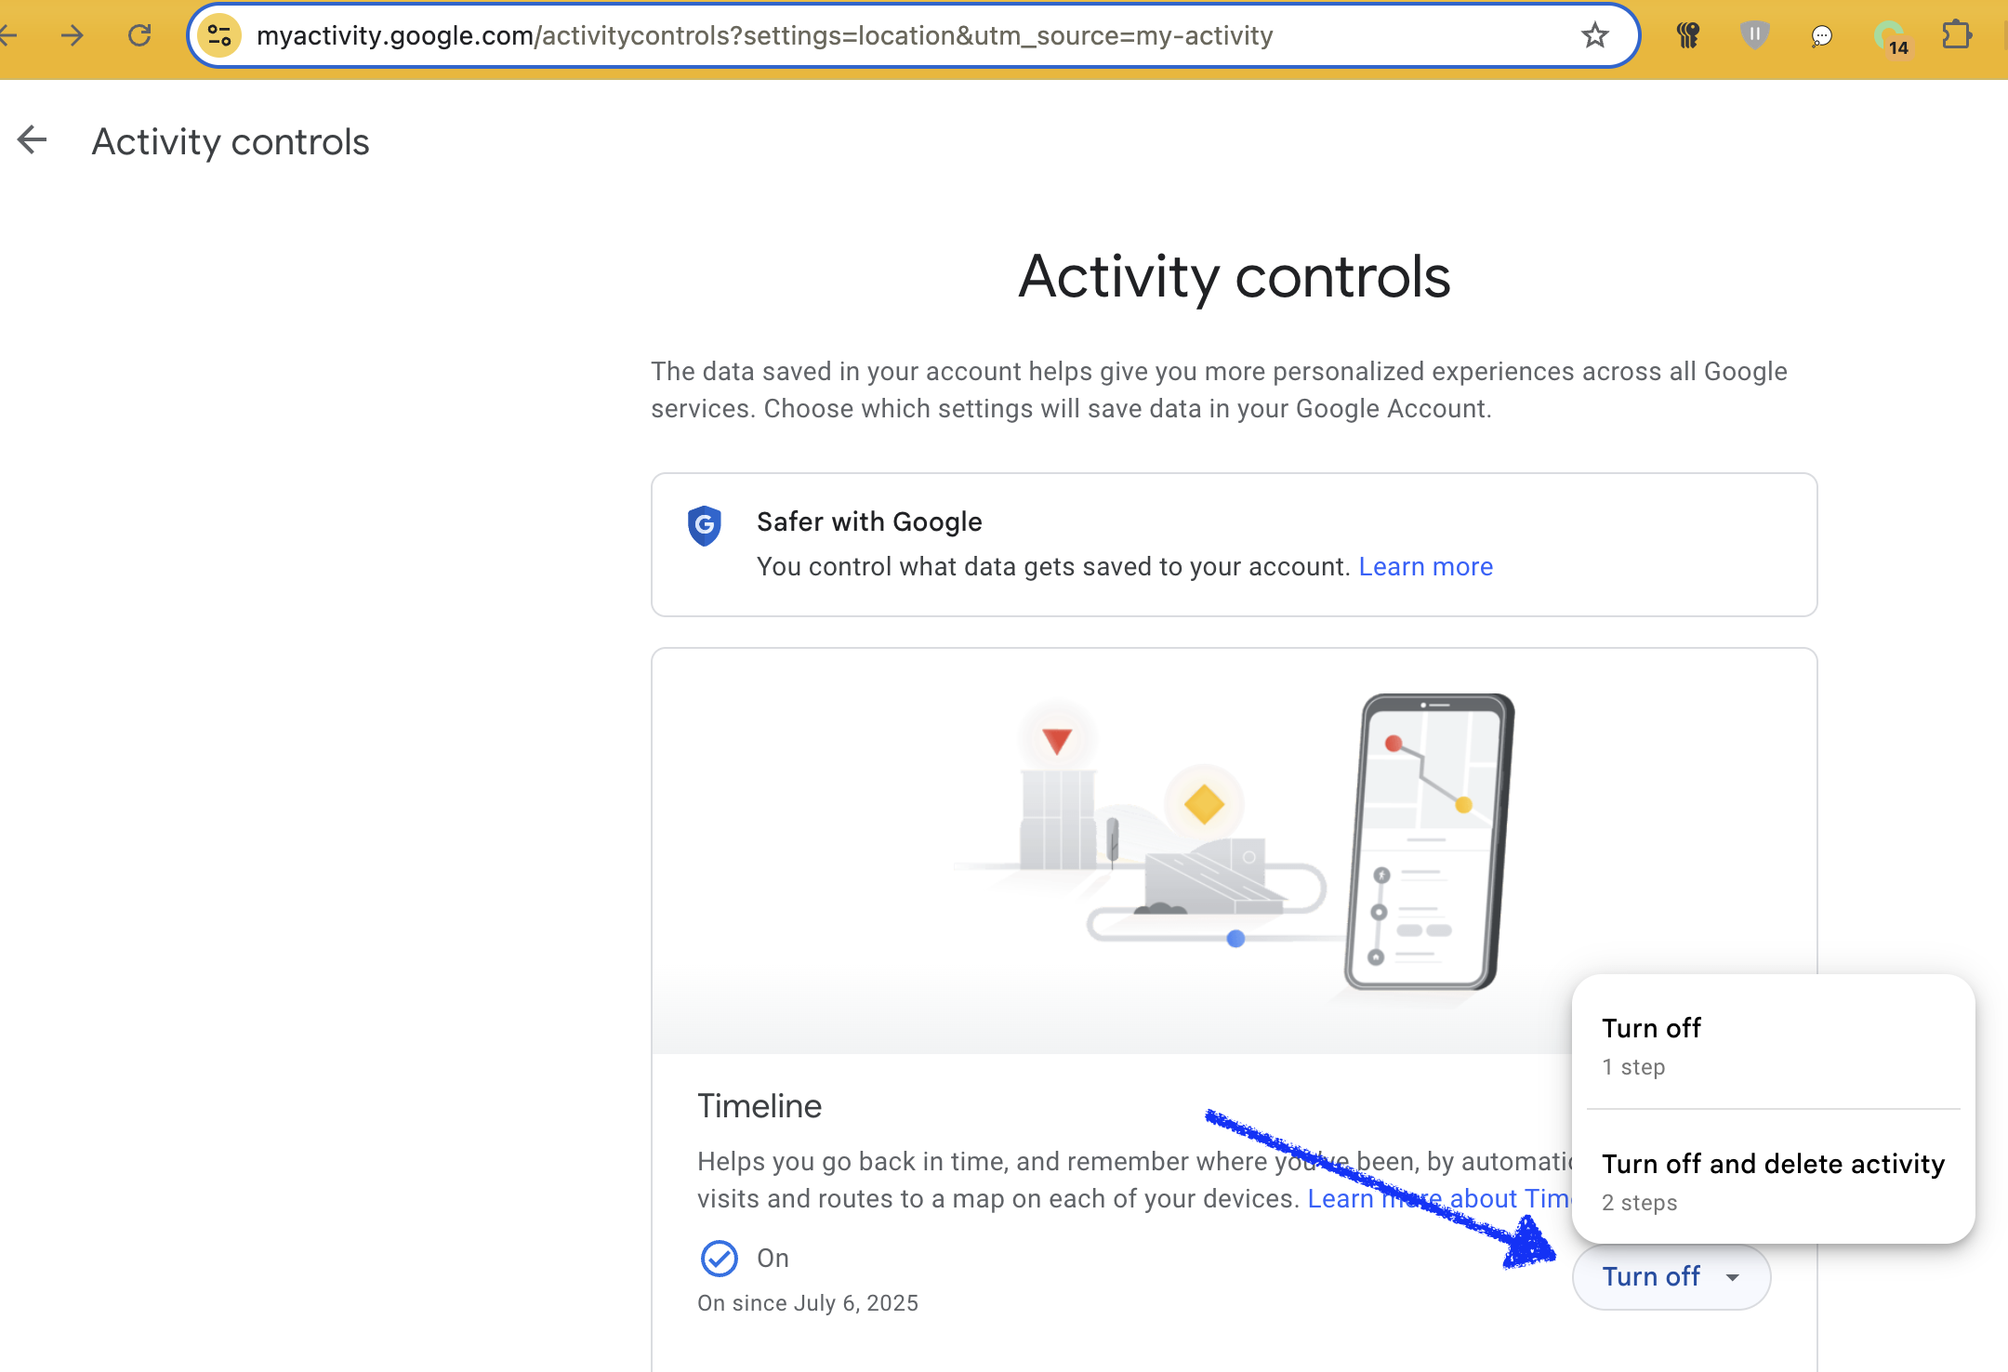Viewport: 2008px width, 1372px height.
Task: Click the 'Safer with Google' title text
Action: click(869, 522)
